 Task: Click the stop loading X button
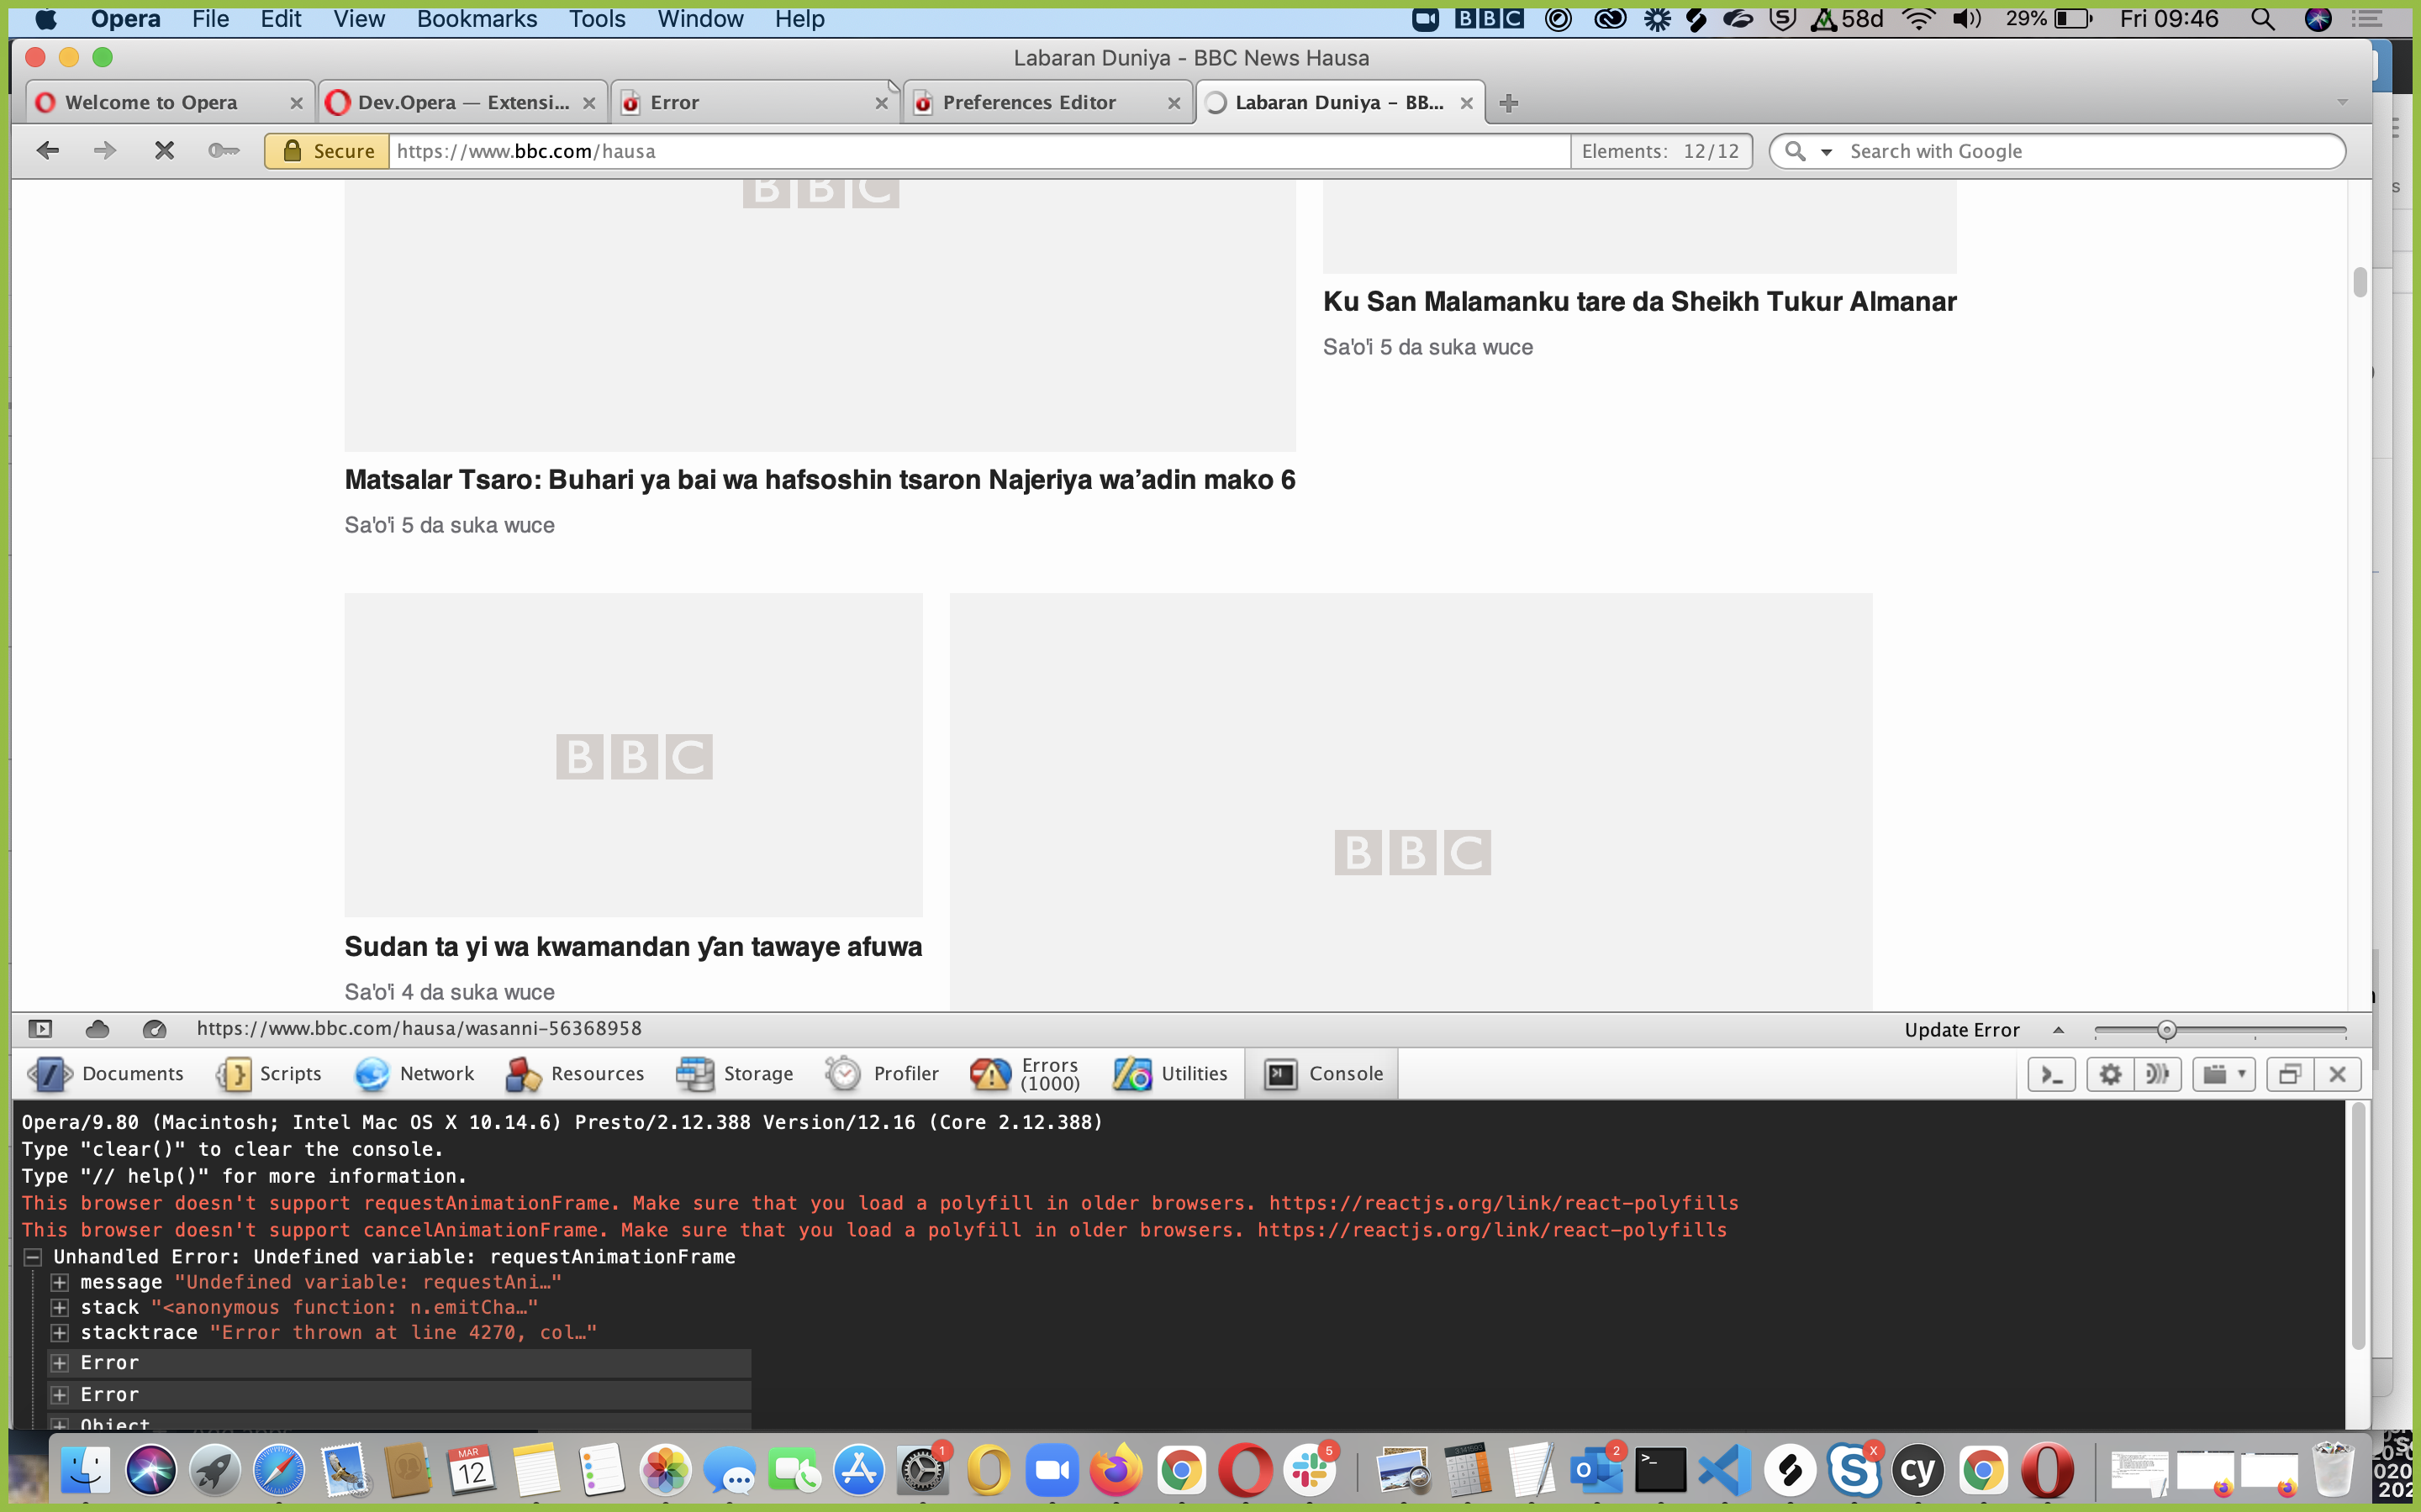click(164, 151)
